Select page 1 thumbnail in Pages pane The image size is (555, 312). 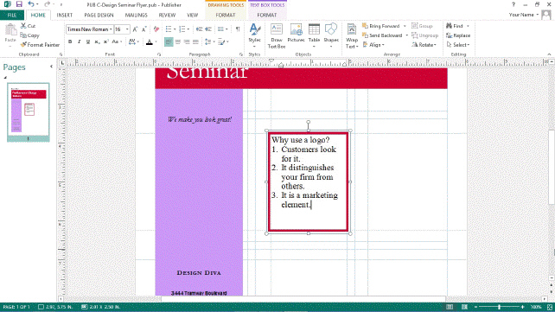coord(29,112)
